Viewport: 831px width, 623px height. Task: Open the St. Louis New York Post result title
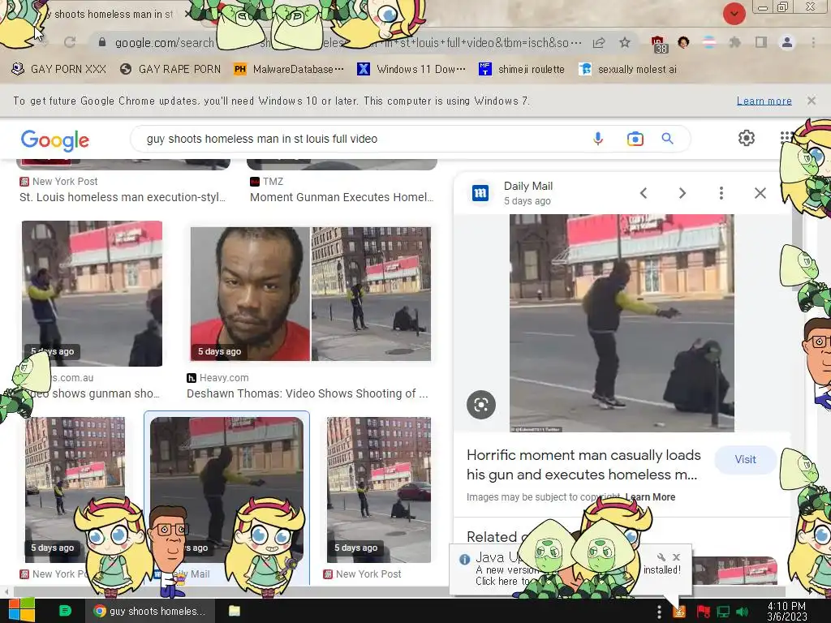tap(123, 197)
